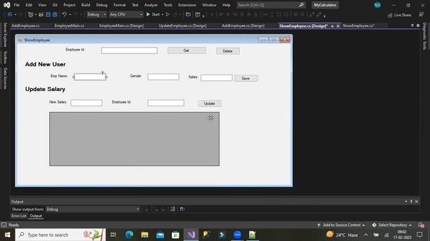
Task: Click the Auto Hide pin in the Output panel
Action: (411, 202)
